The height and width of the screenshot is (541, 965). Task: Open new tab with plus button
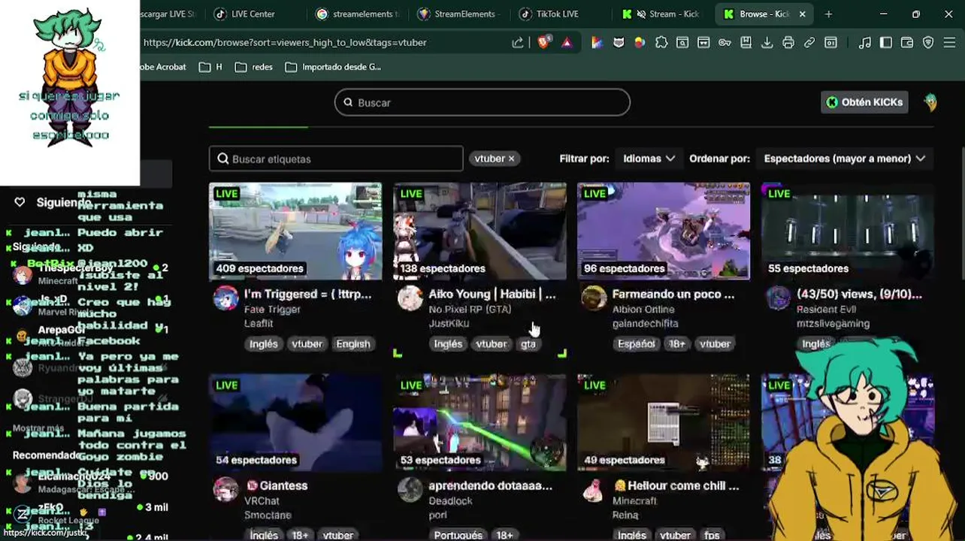(828, 14)
